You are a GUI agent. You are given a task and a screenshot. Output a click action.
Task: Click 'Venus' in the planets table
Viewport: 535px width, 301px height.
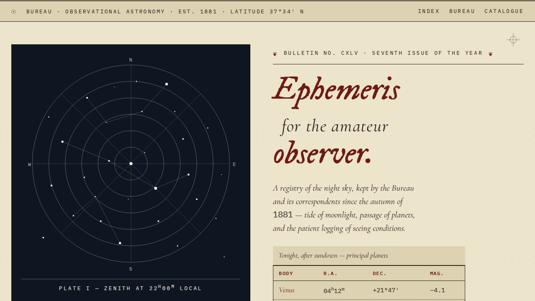pyautogui.click(x=287, y=290)
